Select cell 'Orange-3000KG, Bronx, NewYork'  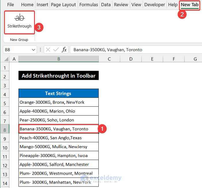pos(59,102)
